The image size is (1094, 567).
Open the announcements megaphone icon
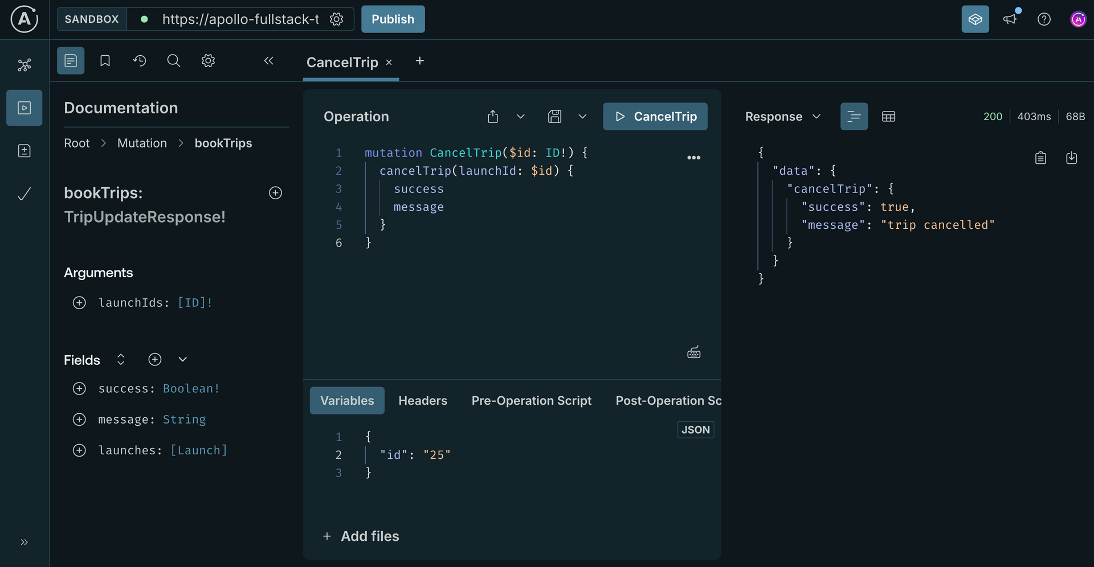pos(1010,19)
